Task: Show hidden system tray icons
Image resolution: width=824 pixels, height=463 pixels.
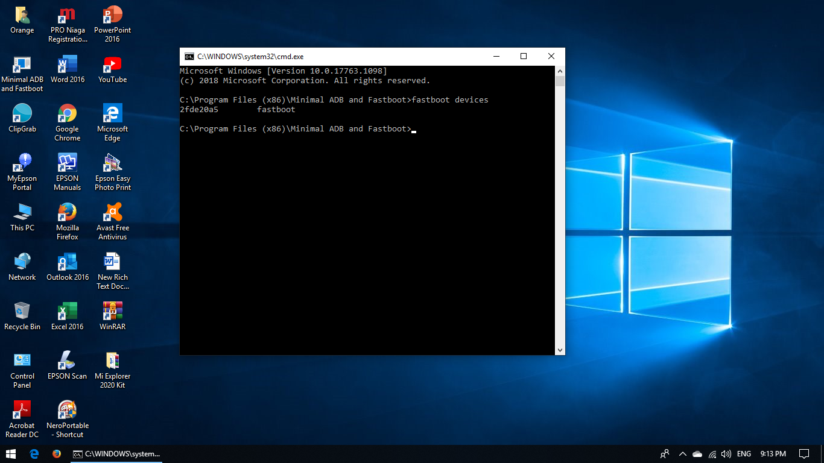Action: (683, 454)
